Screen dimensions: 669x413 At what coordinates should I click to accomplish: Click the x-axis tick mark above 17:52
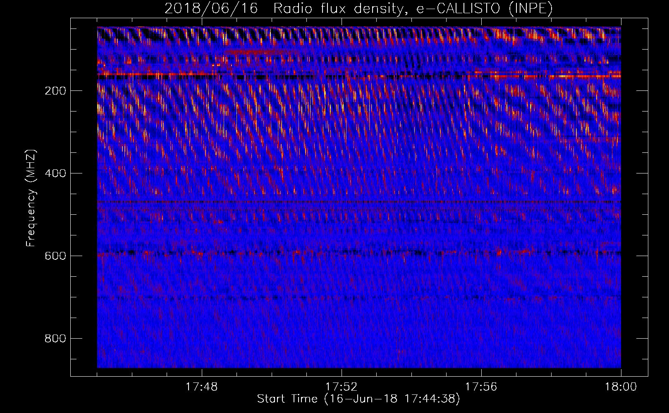point(342,372)
